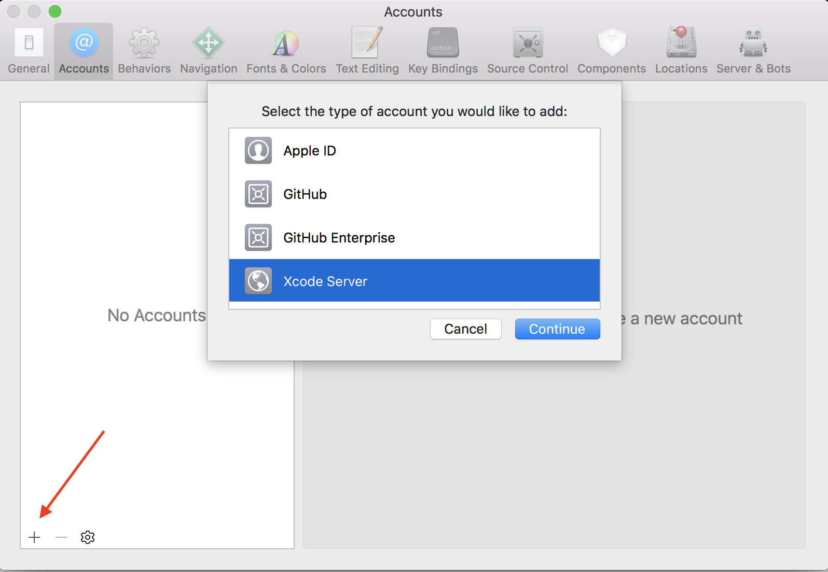Image resolution: width=828 pixels, height=572 pixels.
Task: Select the Xcode Server account row
Action: point(415,281)
